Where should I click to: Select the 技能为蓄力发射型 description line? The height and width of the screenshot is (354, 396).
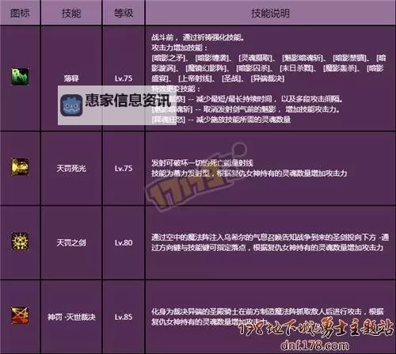(x=249, y=173)
